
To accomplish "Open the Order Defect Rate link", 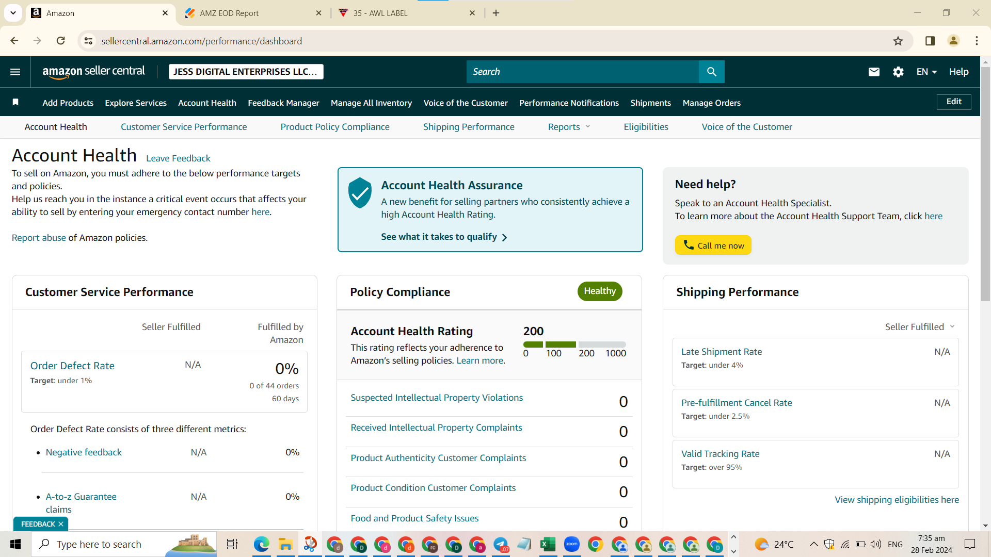I will 72,366.
